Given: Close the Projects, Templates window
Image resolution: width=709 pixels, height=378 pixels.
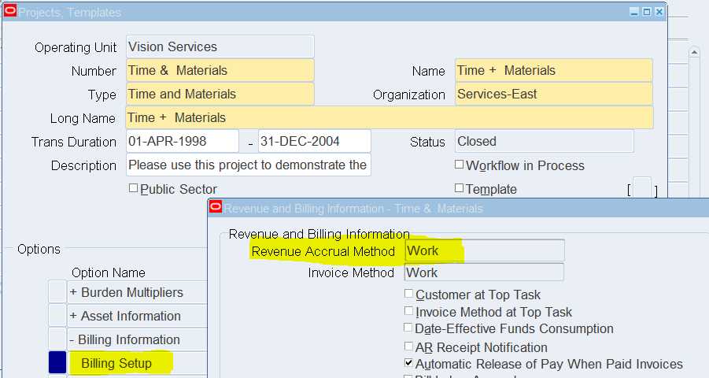Looking at the screenshot, I should click(659, 12).
